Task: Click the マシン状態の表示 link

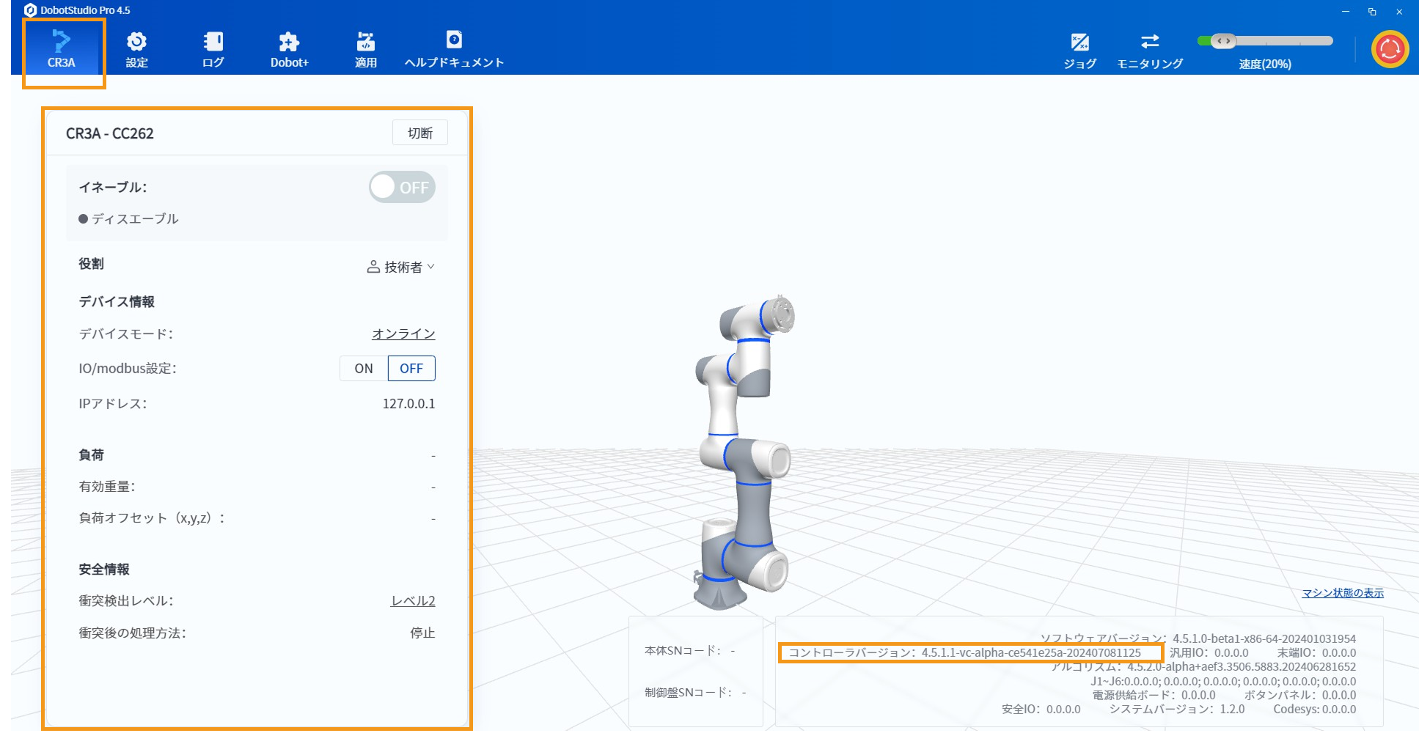Action: [1342, 593]
